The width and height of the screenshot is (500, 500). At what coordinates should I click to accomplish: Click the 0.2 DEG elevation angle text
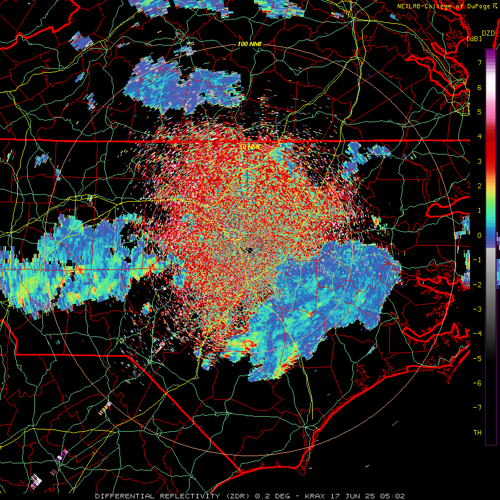pos(272,496)
